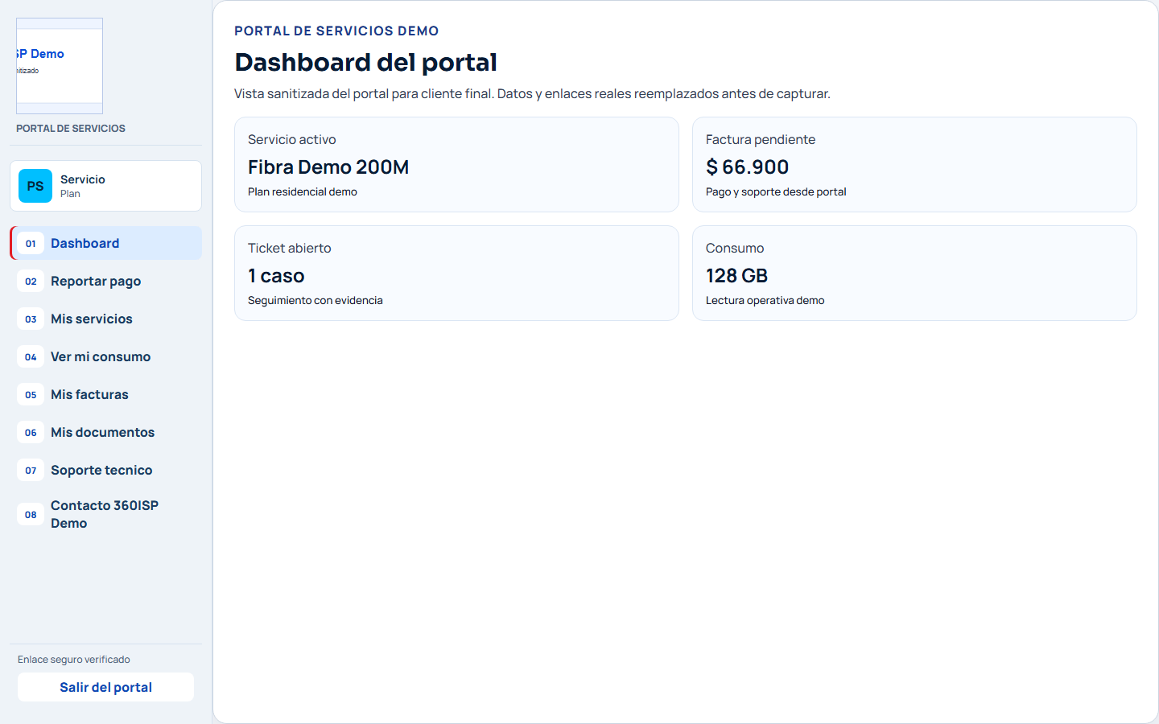
Task: Open the Servicio activo card
Action: pos(456,165)
